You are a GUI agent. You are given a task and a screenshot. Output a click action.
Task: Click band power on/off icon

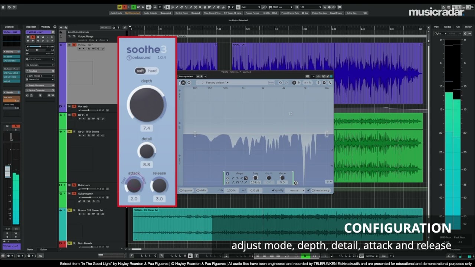tap(227, 178)
